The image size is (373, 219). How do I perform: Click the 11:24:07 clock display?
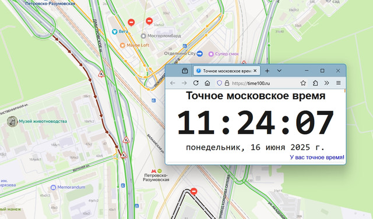pos(255,123)
